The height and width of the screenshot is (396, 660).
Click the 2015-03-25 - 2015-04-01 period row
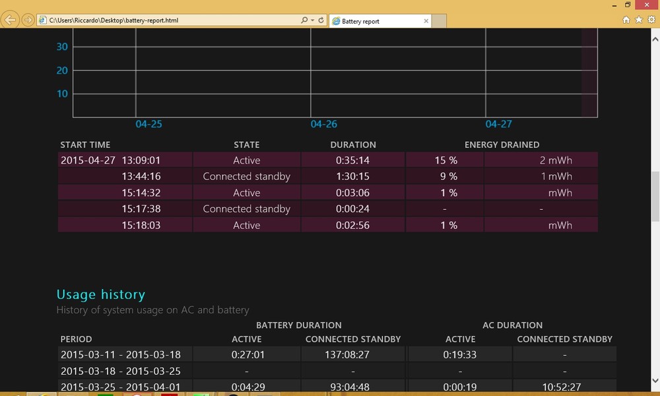point(125,387)
